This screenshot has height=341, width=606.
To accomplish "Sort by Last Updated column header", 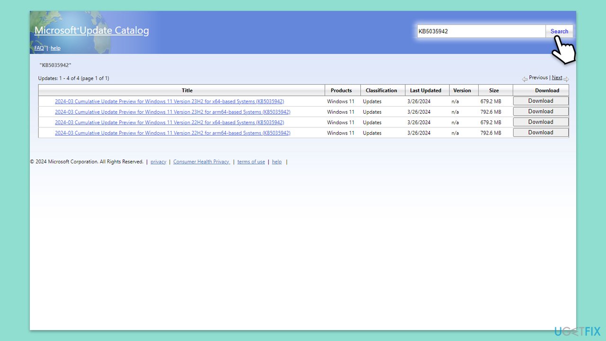I will click(426, 90).
